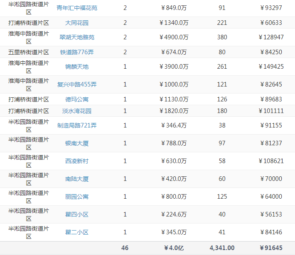Image resolution: width=295 pixels, height=255 pixels.
Task: Click unit price ¥89683
Action: (x=271, y=99)
